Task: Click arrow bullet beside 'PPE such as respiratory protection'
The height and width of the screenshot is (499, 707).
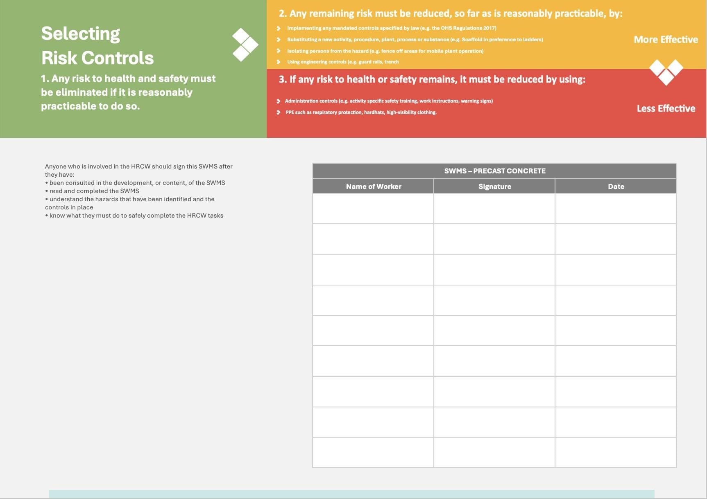Action: pyautogui.click(x=279, y=112)
